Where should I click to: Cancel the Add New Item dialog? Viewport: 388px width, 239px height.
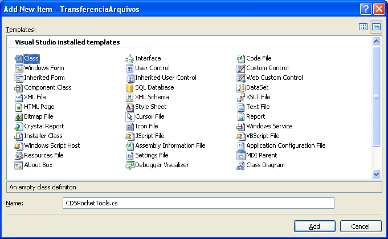[x=360, y=226]
